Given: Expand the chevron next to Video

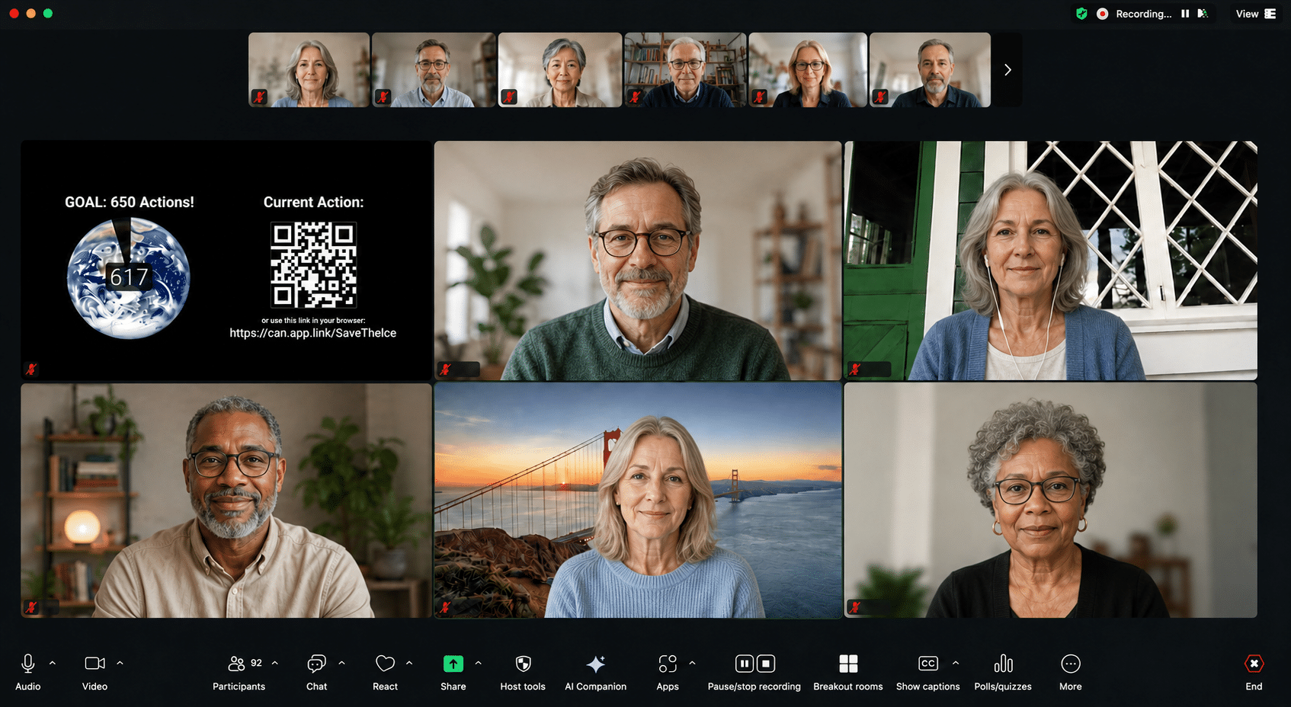Looking at the screenshot, I should pyautogui.click(x=120, y=663).
